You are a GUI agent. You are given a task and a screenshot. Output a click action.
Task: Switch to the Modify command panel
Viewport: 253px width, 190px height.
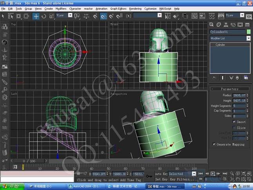point(219,25)
